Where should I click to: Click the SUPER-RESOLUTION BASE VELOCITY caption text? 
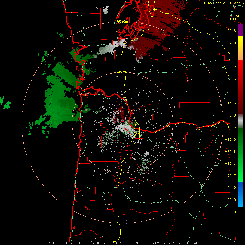tap(86, 243)
